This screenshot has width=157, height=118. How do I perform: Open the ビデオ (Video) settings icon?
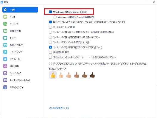click(x=5, y=17)
